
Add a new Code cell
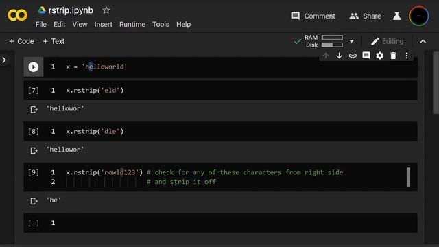pyautogui.click(x=21, y=41)
